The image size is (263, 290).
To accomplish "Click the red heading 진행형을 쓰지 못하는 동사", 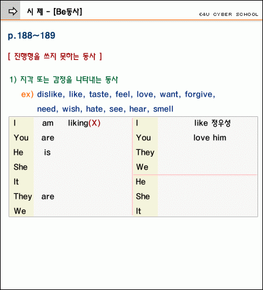I will (x=55, y=56).
